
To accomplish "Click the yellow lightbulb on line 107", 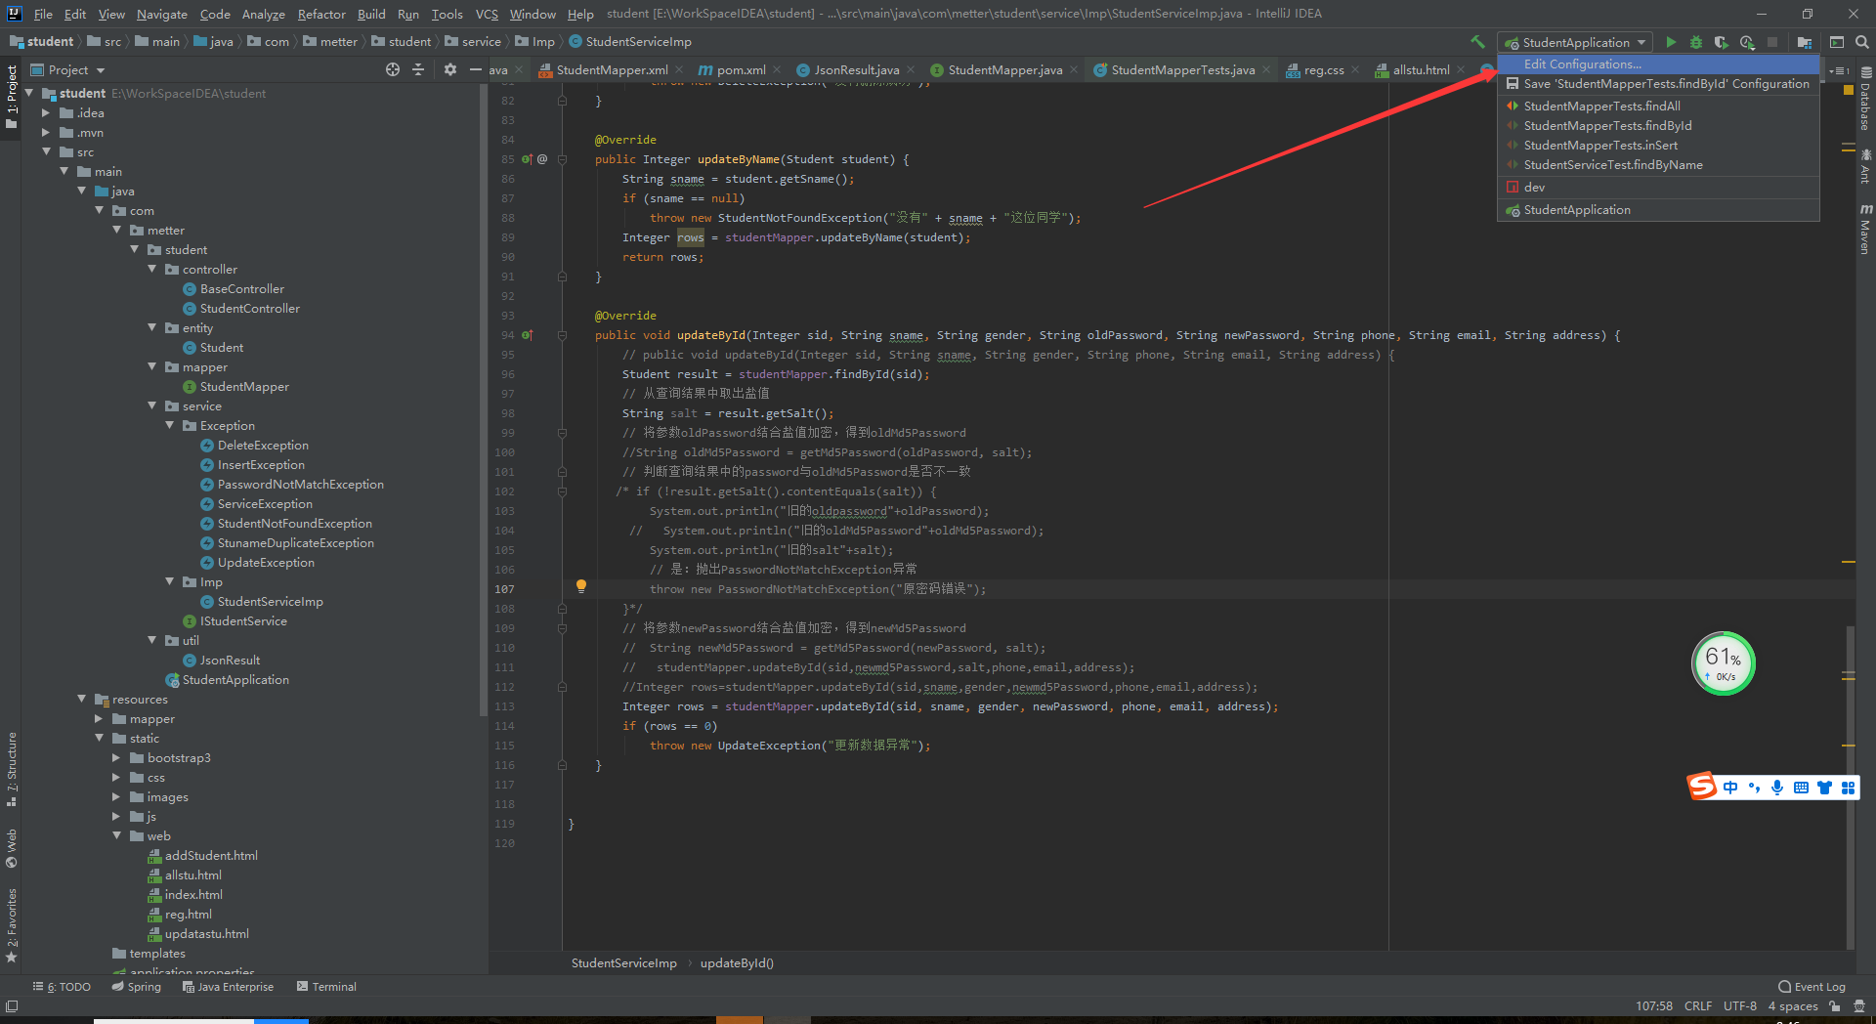I will click(581, 586).
